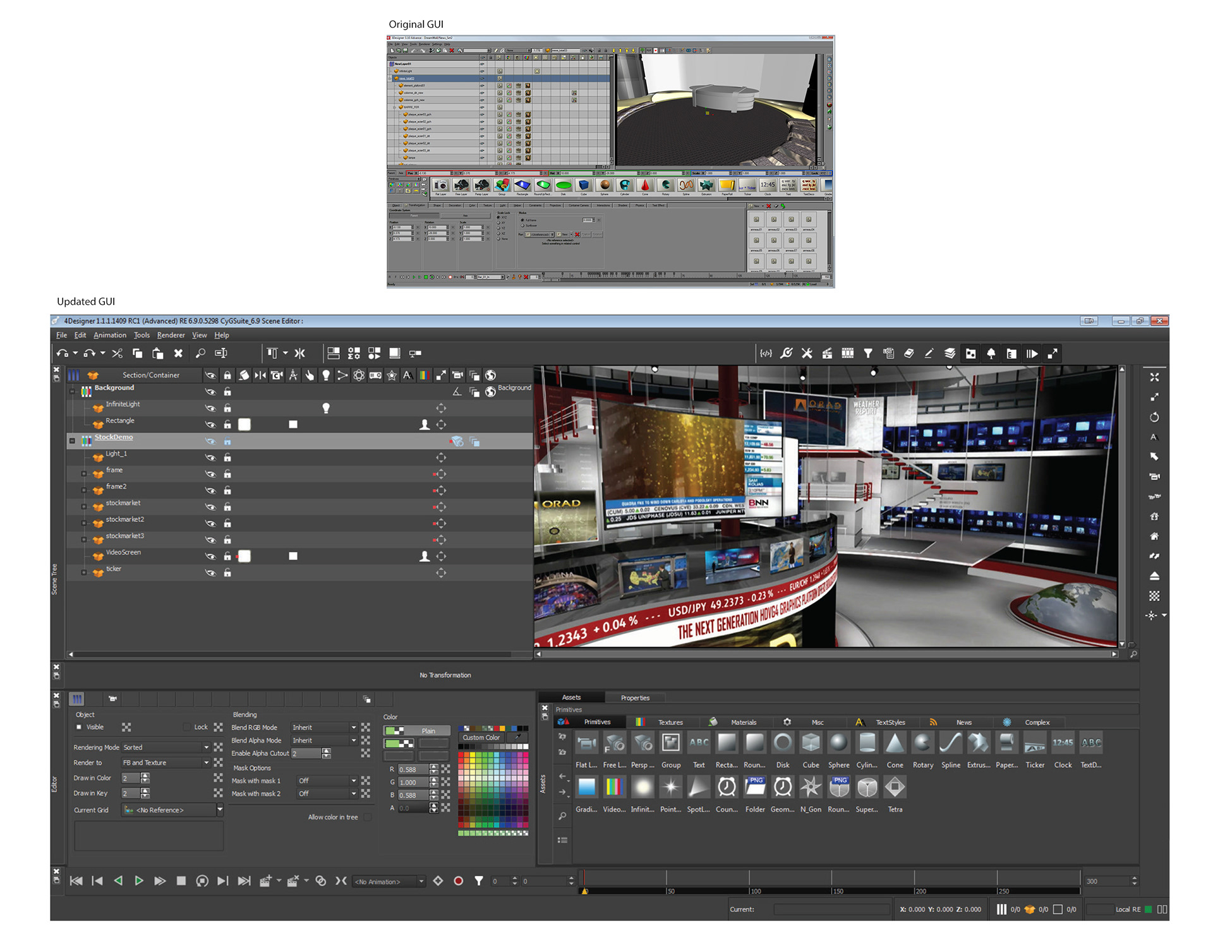Click the Custom Color button

(x=481, y=738)
